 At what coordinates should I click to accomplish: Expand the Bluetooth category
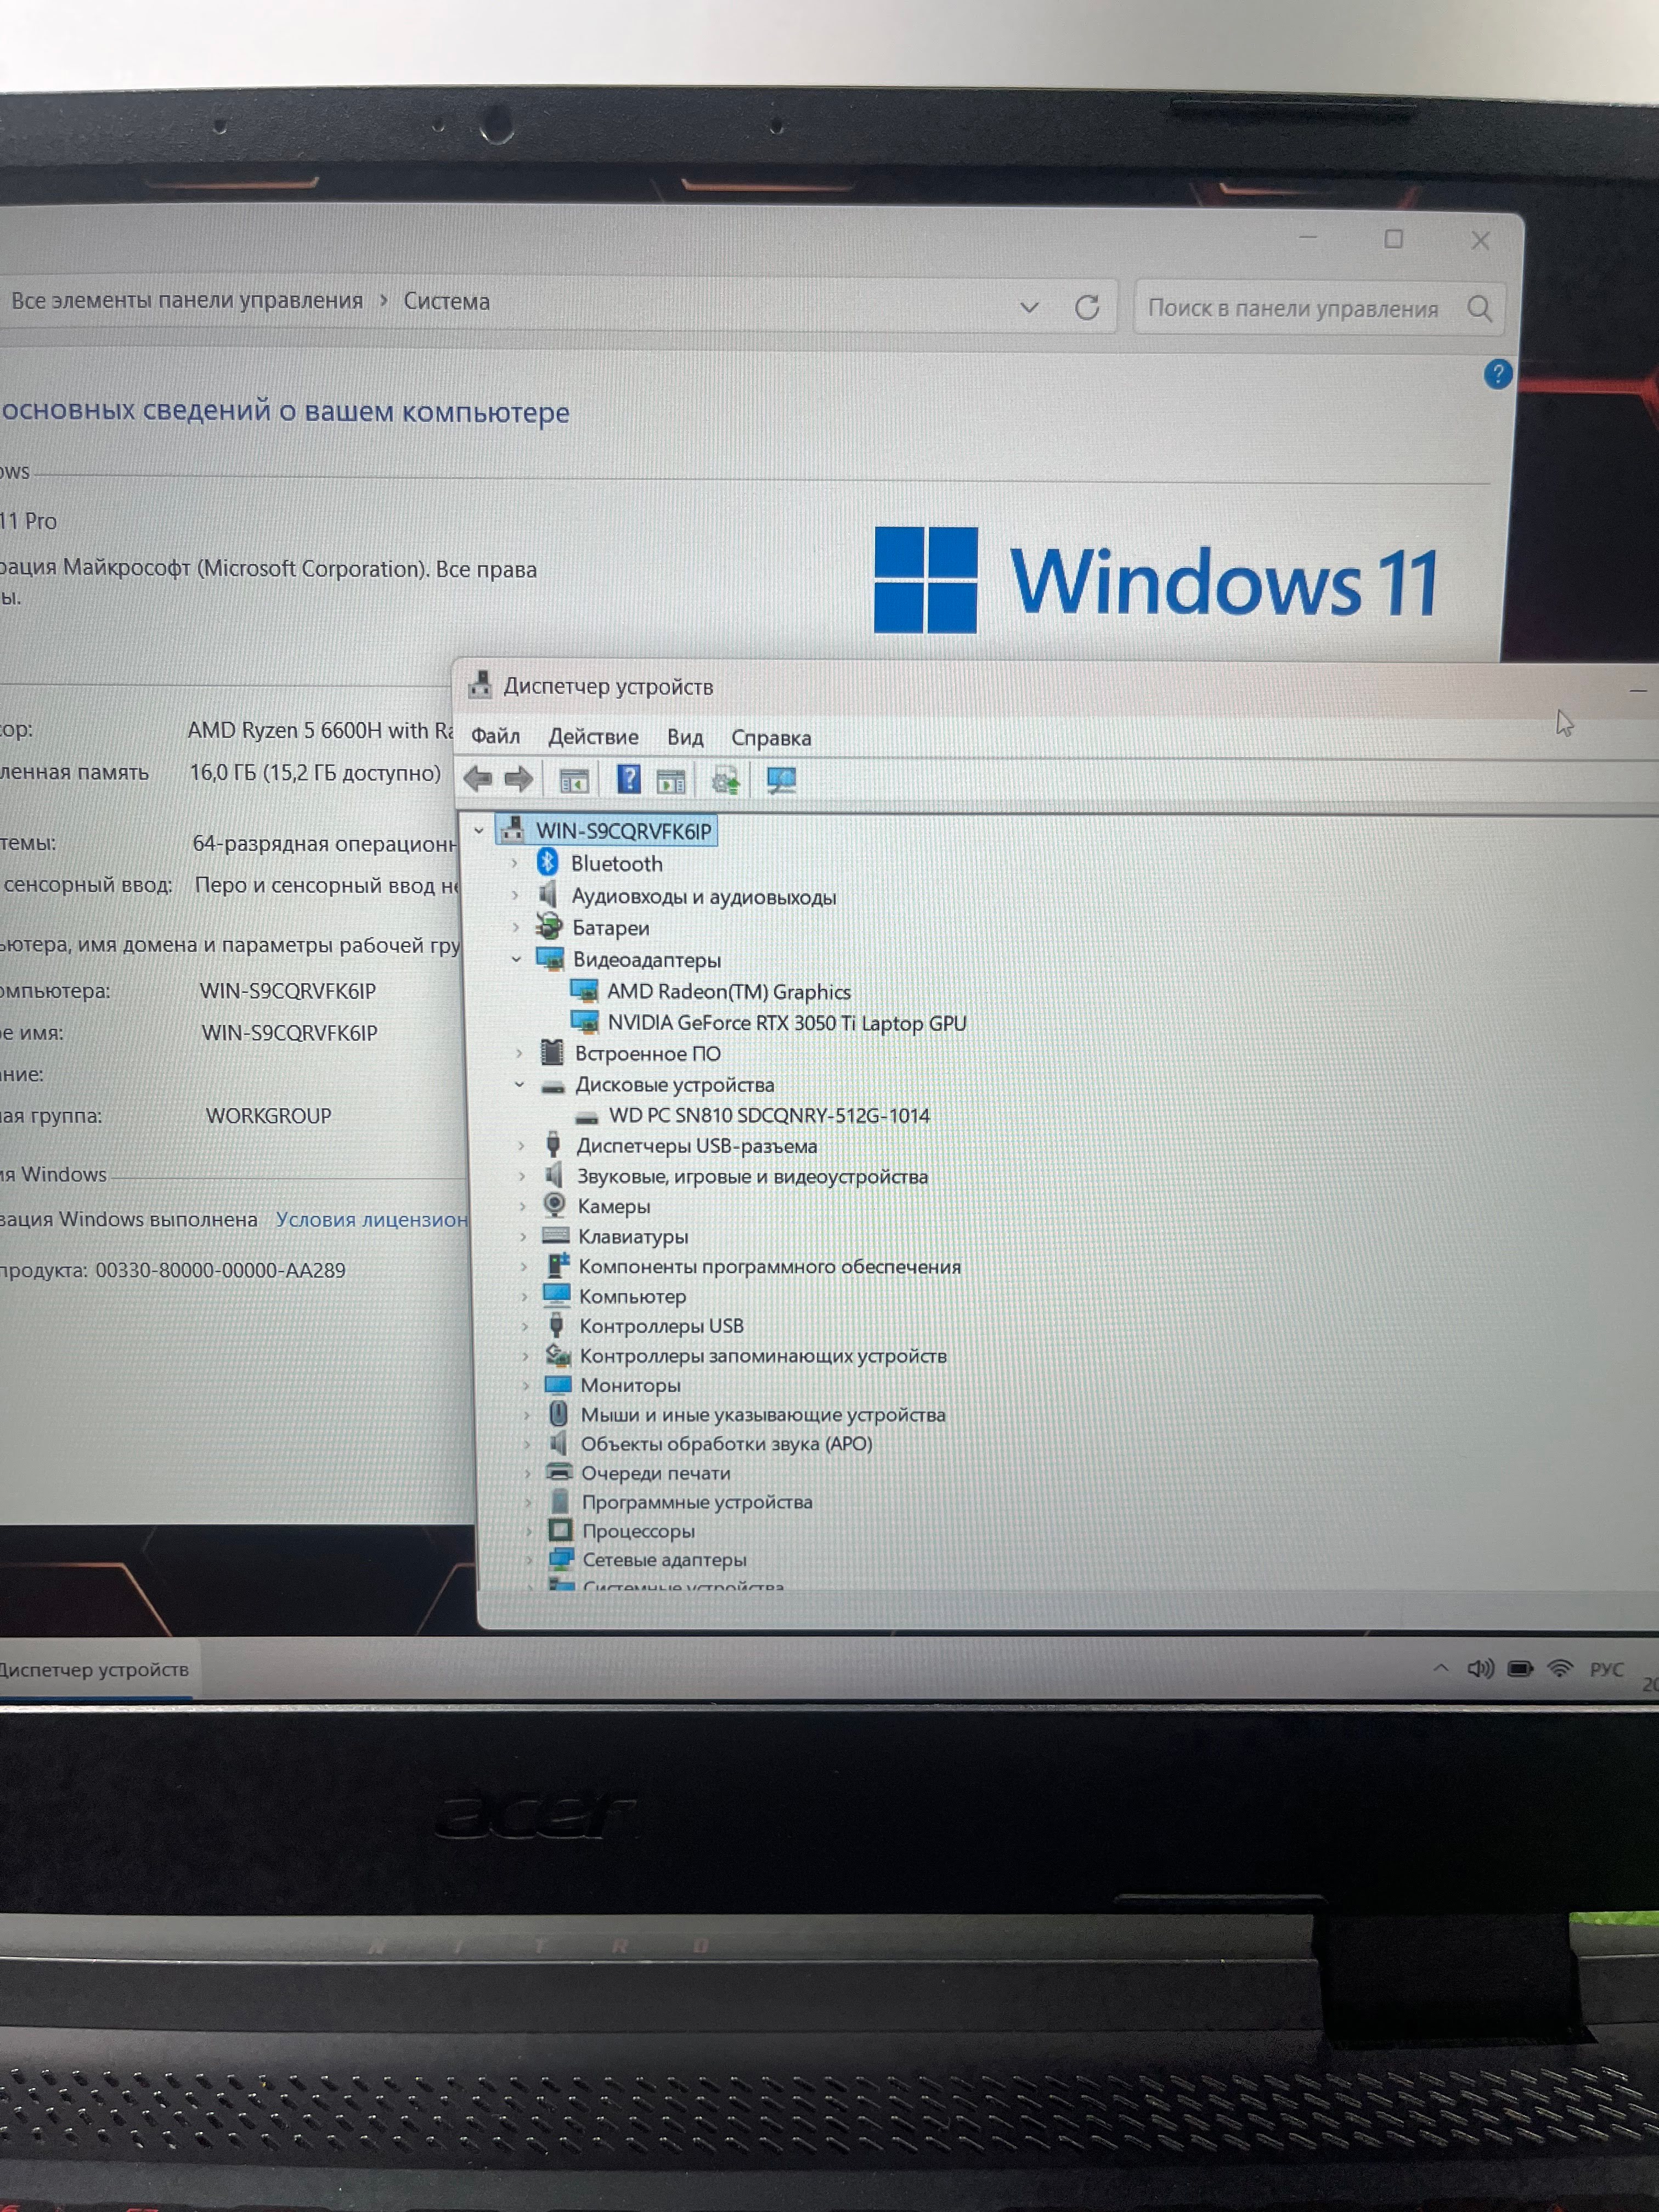tap(515, 863)
